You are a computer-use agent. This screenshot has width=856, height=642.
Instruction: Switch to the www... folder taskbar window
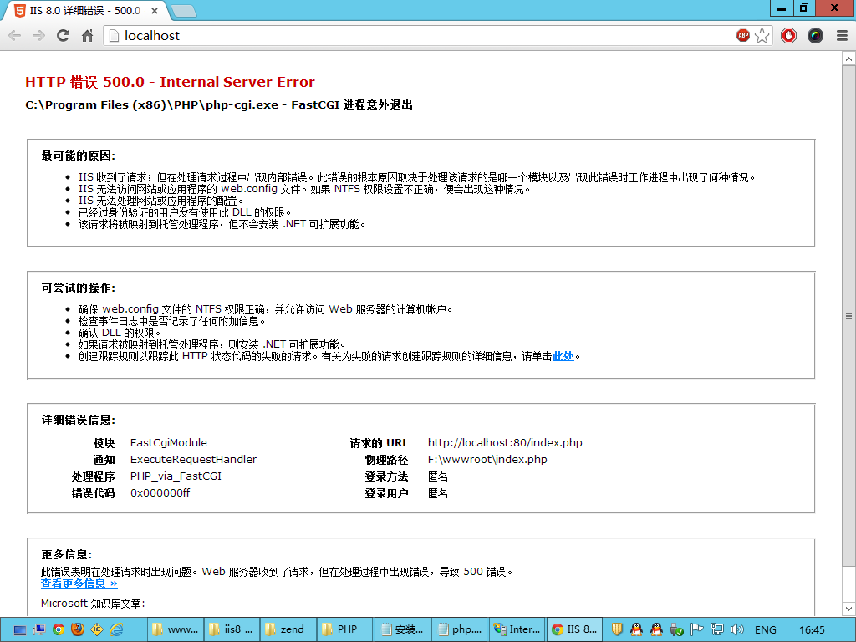(x=176, y=629)
